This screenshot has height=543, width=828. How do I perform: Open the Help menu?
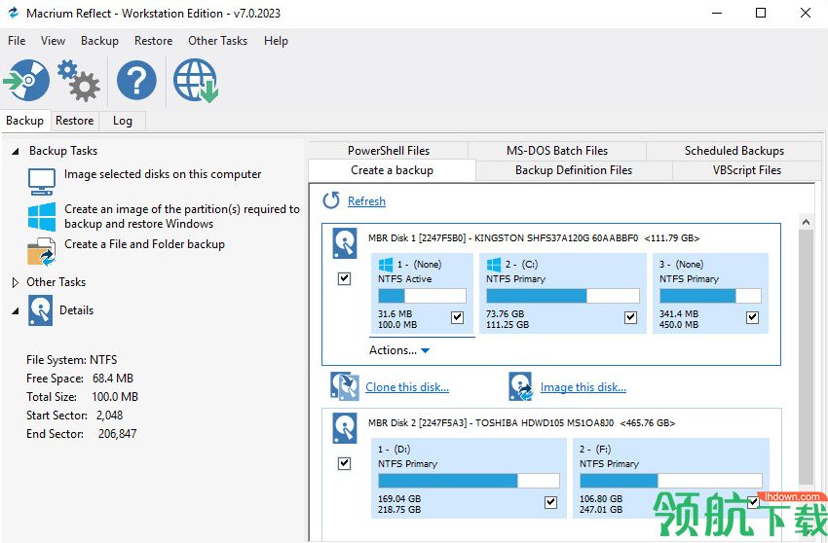(276, 41)
